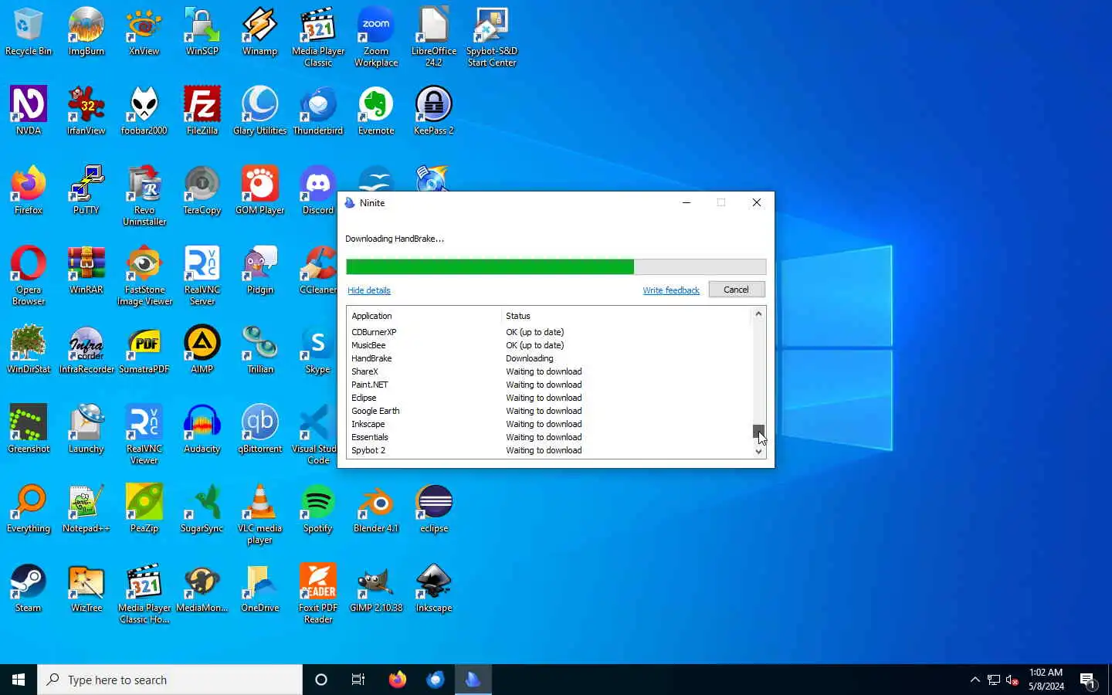
Task: Click the Spotify desktop icon
Action: point(318,508)
